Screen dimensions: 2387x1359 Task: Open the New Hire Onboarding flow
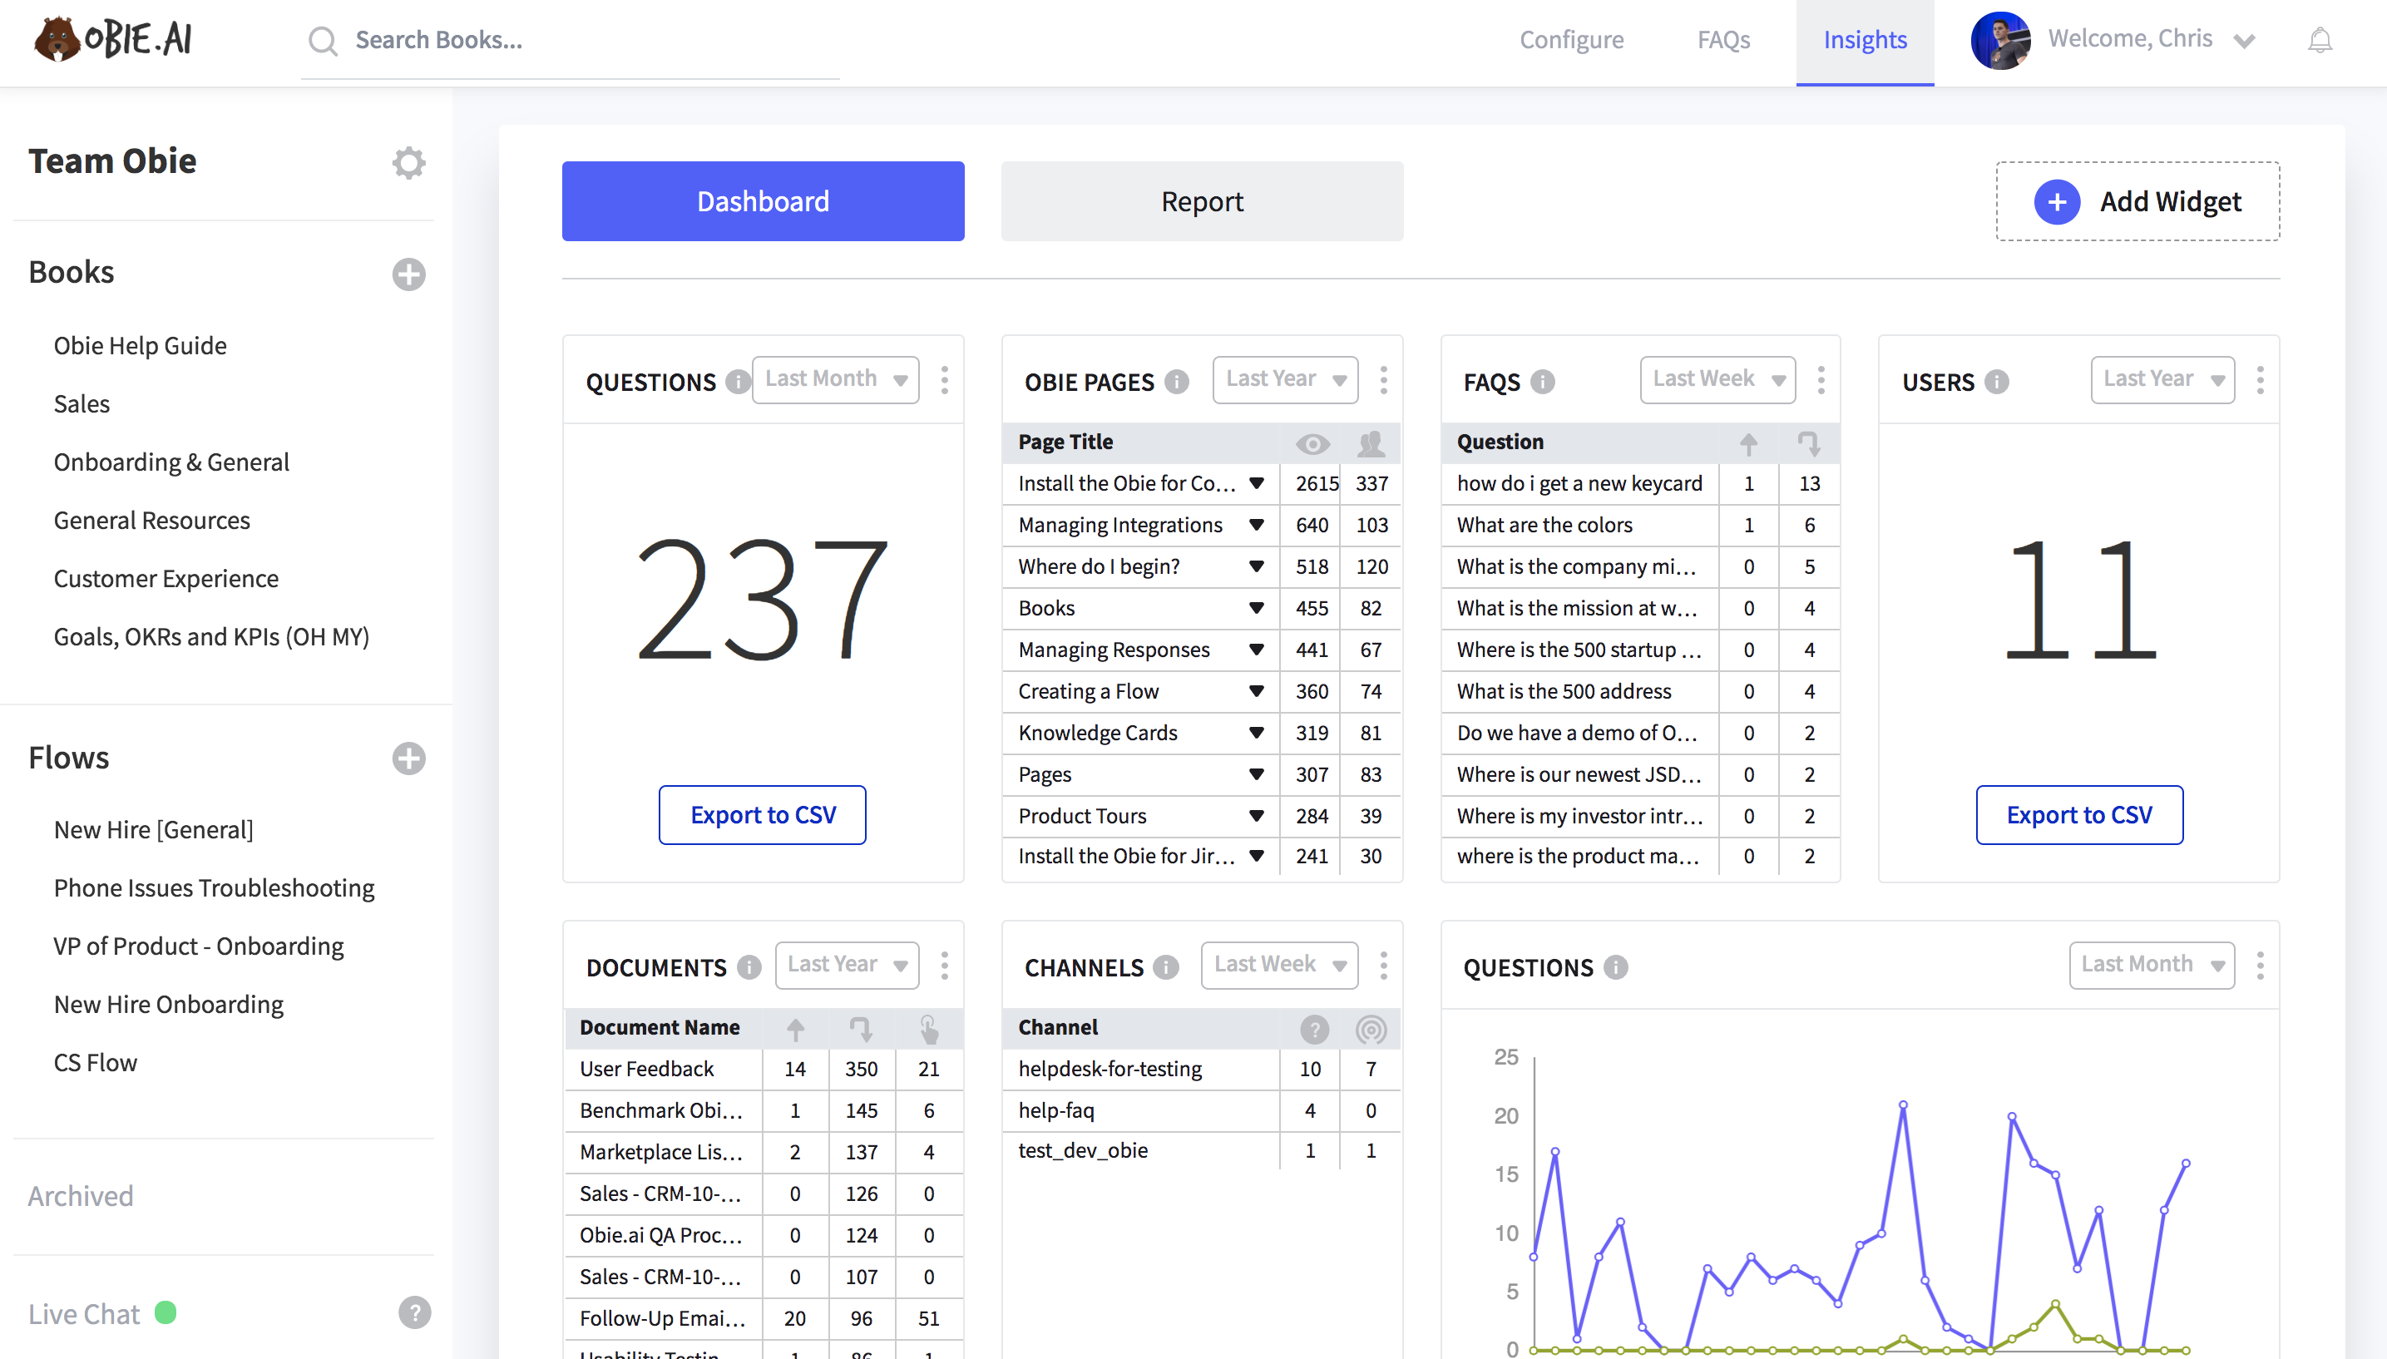[x=169, y=1005]
